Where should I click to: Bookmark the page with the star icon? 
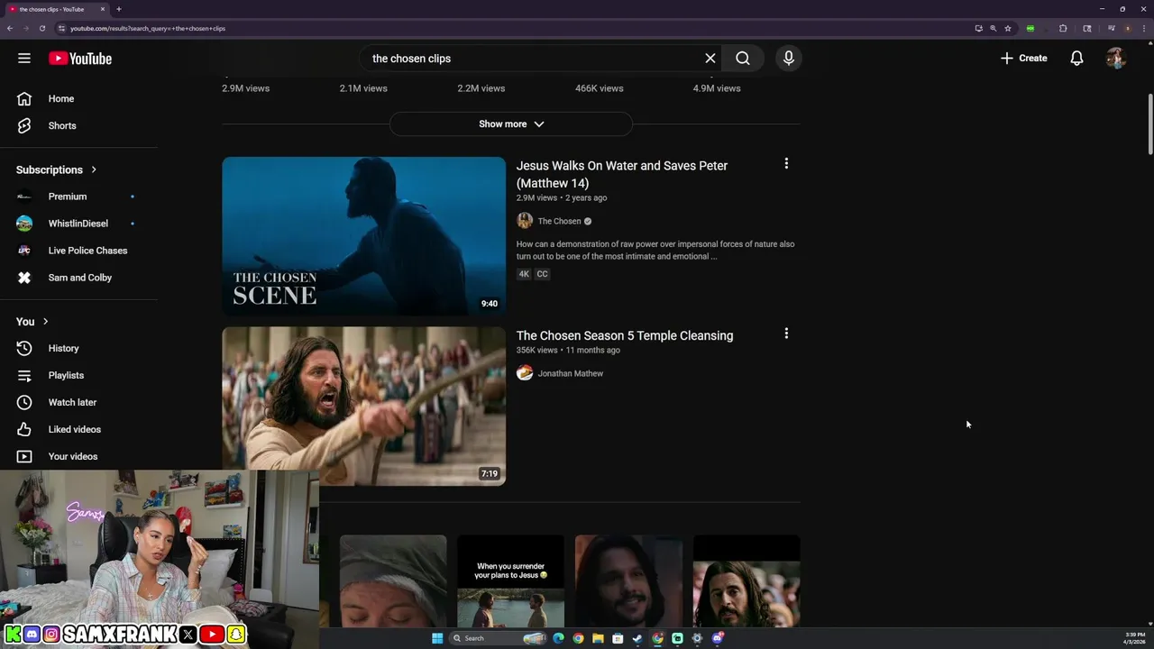click(1008, 28)
